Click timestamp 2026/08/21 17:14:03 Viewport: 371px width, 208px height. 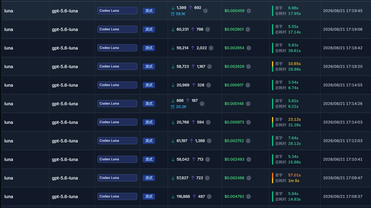pos(343,122)
